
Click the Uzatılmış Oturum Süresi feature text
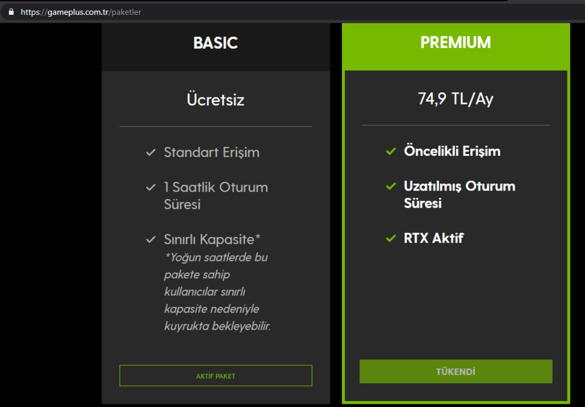pyautogui.click(x=459, y=194)
